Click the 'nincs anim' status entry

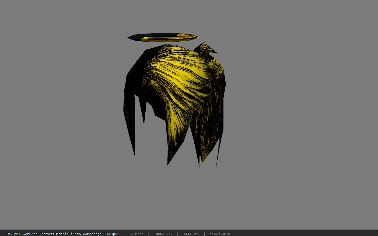pyautogui.click(x=220, y=234)
